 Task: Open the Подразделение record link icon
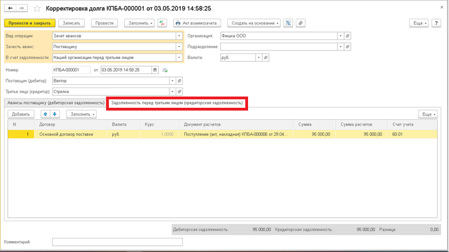point(347,47)
